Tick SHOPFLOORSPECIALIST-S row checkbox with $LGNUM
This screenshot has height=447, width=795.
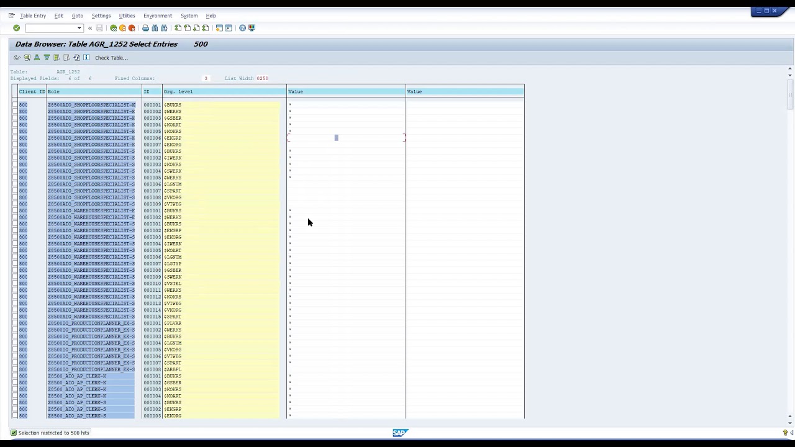click(x=15, y=184)
